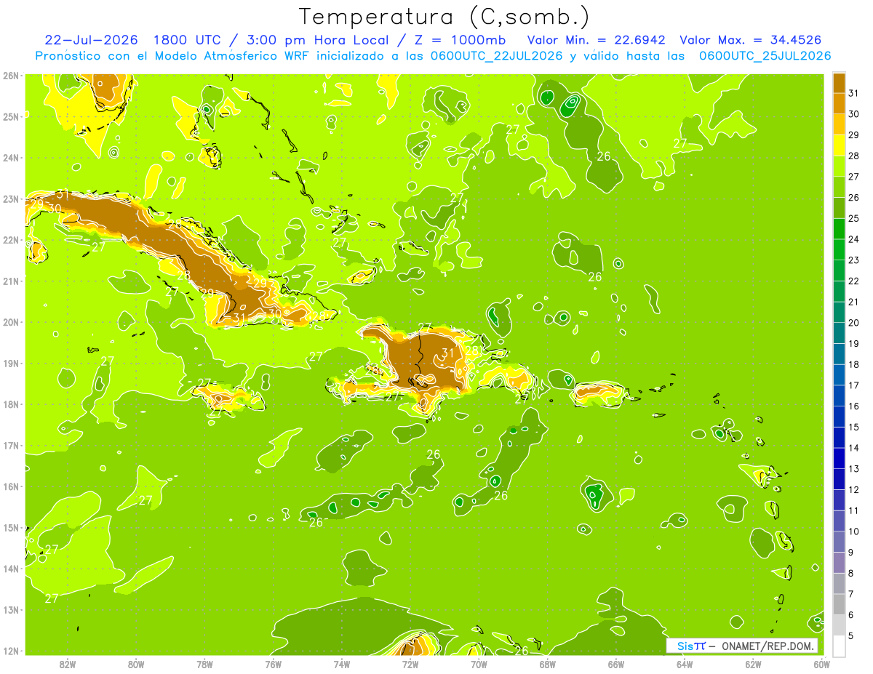Click the '19N' latitude axis label
The width and height of the screenshot is (873, 674).
click(10, 364)
